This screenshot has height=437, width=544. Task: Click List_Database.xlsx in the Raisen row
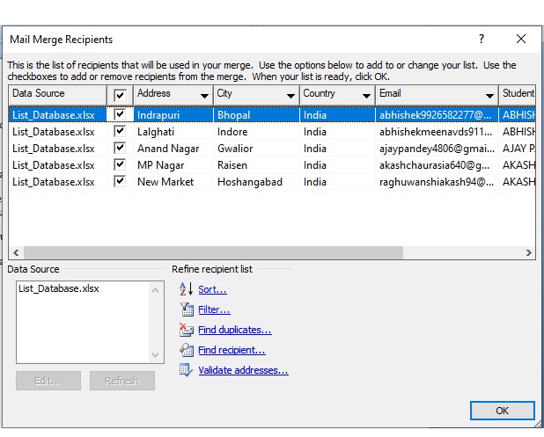(x=57, y=165)
